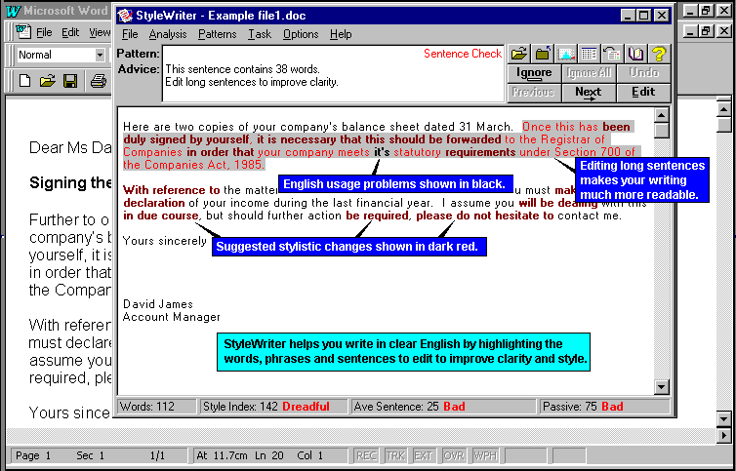Click 'David James' signature line

(x=158, y=304)
